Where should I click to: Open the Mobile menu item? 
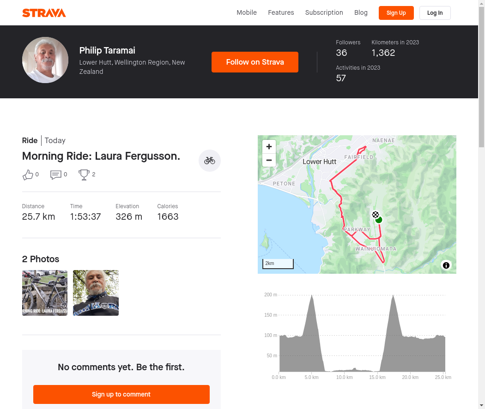247,12
